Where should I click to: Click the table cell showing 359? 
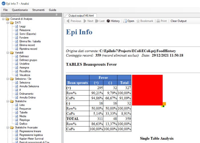[x=124, y=119]
